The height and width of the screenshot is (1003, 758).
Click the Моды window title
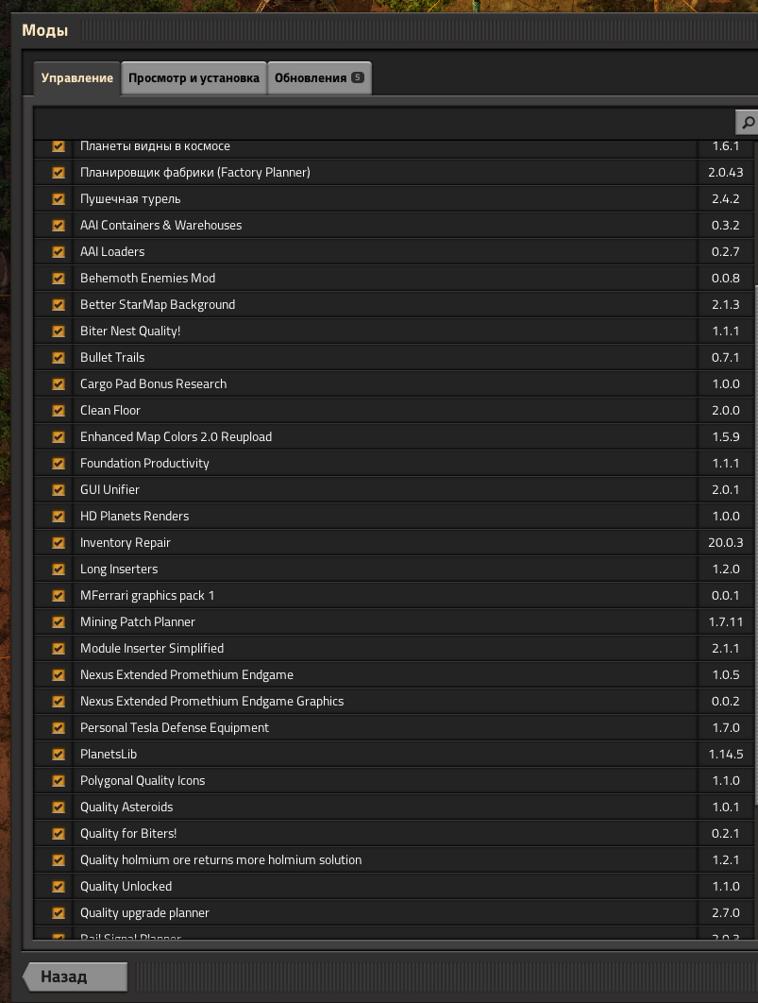point(44,30)
